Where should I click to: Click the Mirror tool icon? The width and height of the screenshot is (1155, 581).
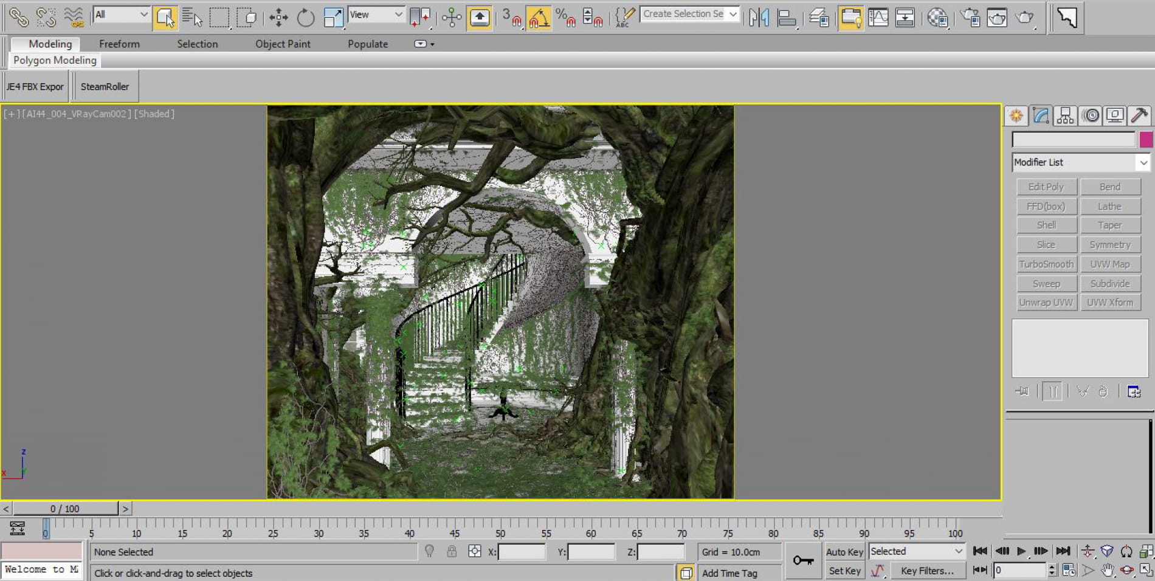coord(759,17)
